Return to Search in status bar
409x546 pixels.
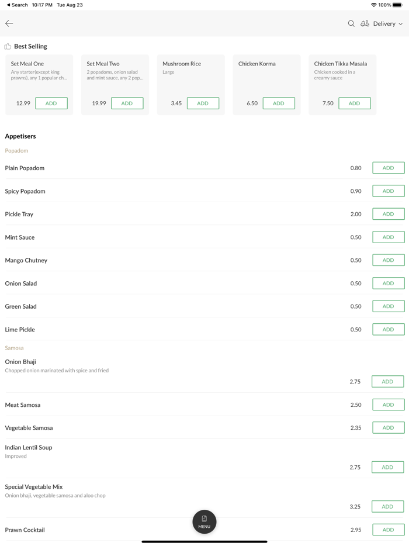[x=18, y=5]
